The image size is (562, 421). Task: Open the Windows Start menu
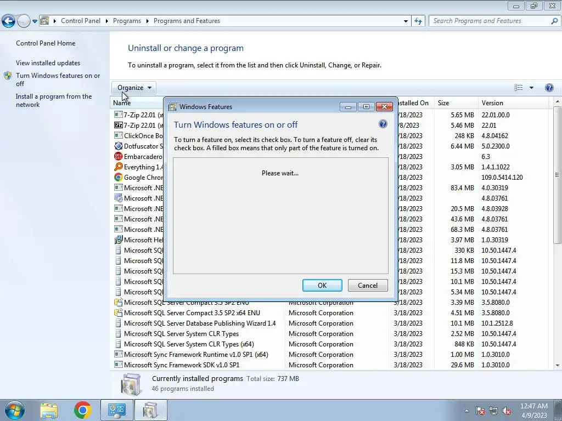coord(15,411)
